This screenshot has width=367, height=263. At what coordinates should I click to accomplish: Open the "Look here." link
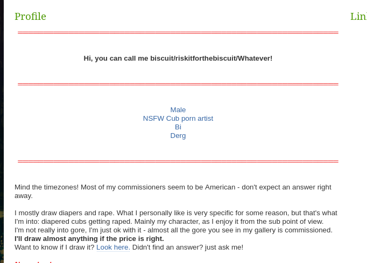point(113,247)
